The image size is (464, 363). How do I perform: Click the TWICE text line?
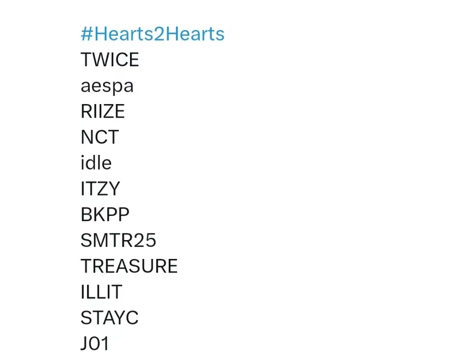[x=110, y=60]
